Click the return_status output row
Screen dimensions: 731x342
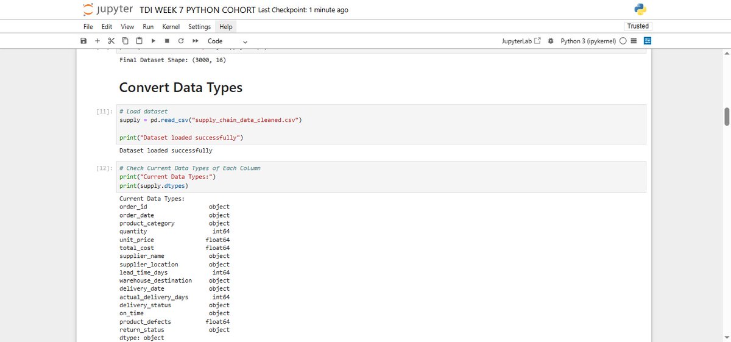[174, 330]
